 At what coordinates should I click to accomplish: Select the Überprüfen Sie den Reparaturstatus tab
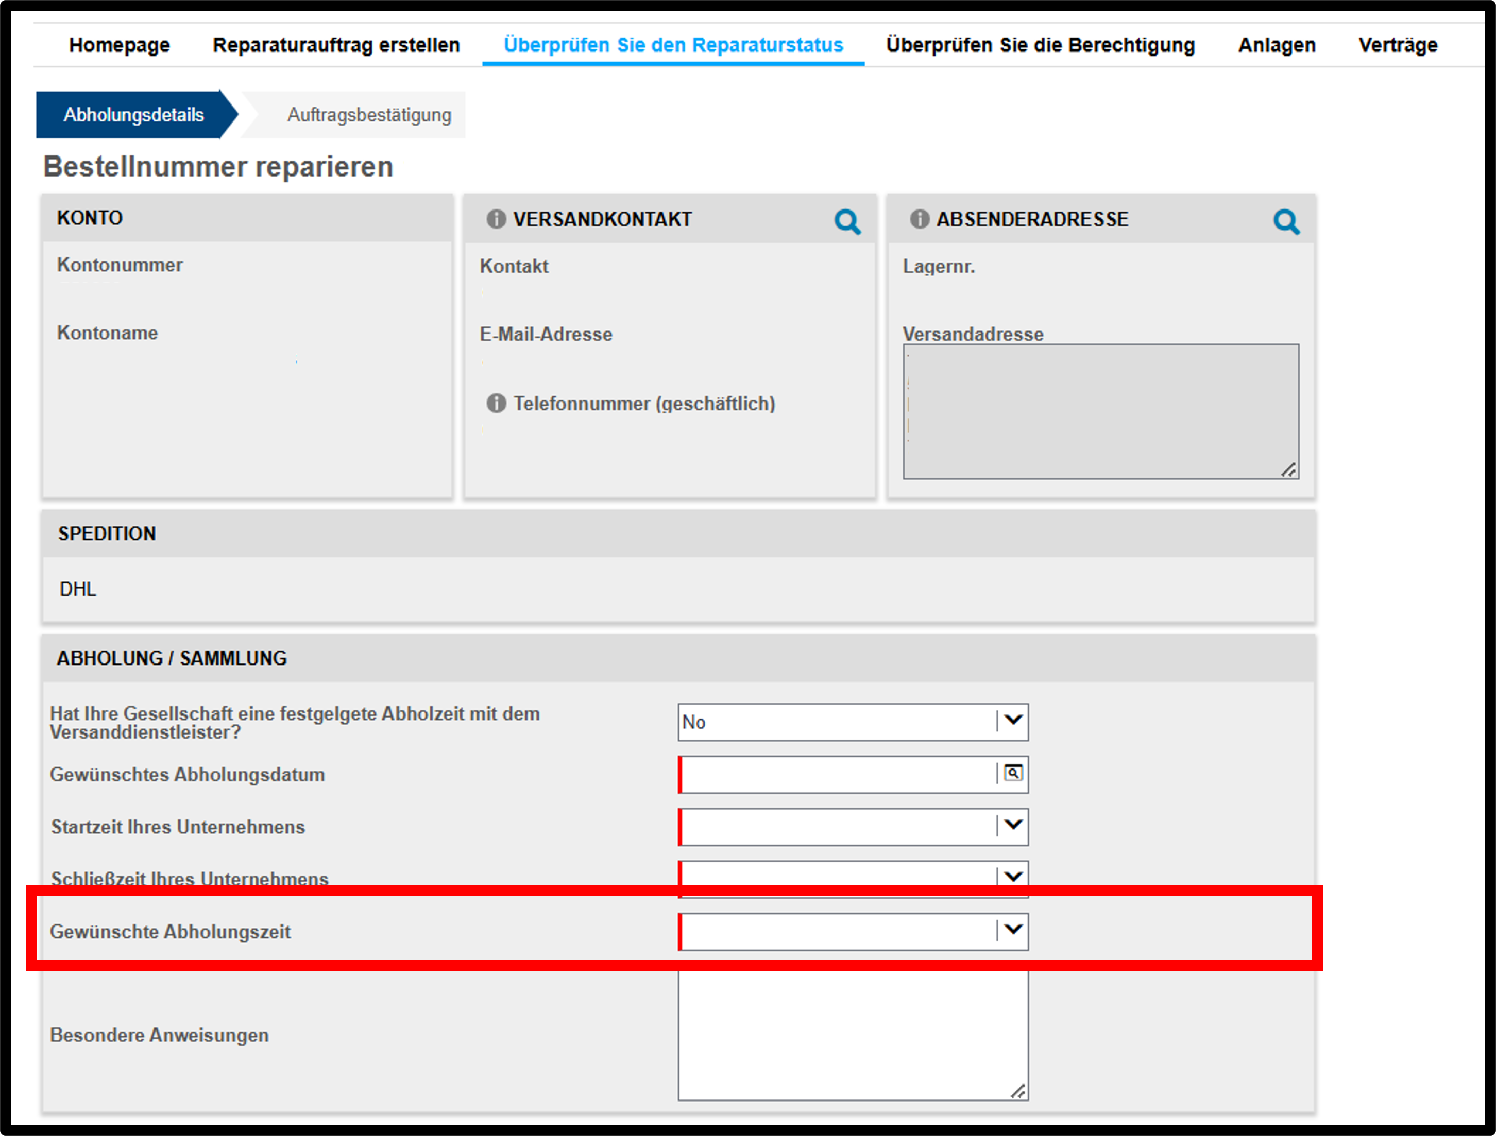click(673, 45)
